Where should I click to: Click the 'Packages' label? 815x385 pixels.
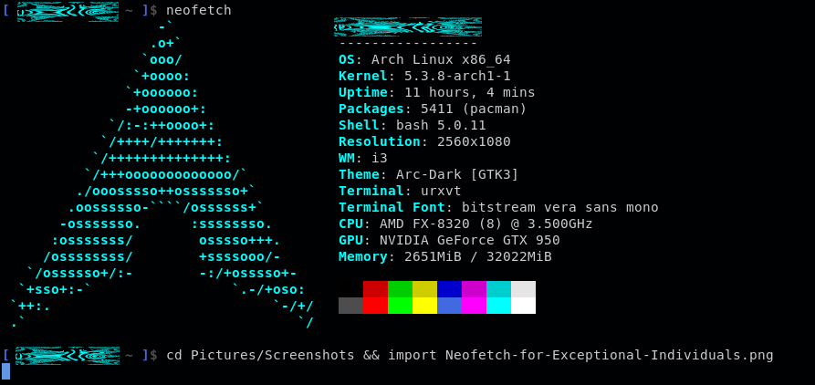(371, 109)
